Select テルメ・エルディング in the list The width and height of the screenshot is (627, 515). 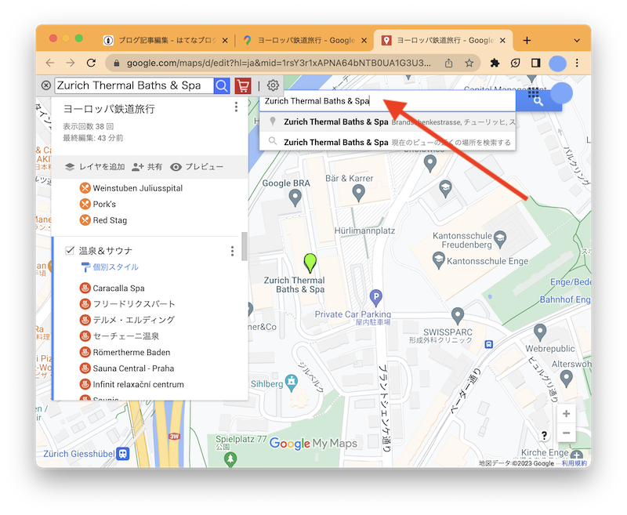pyautogui.click(x=133, y=320)
